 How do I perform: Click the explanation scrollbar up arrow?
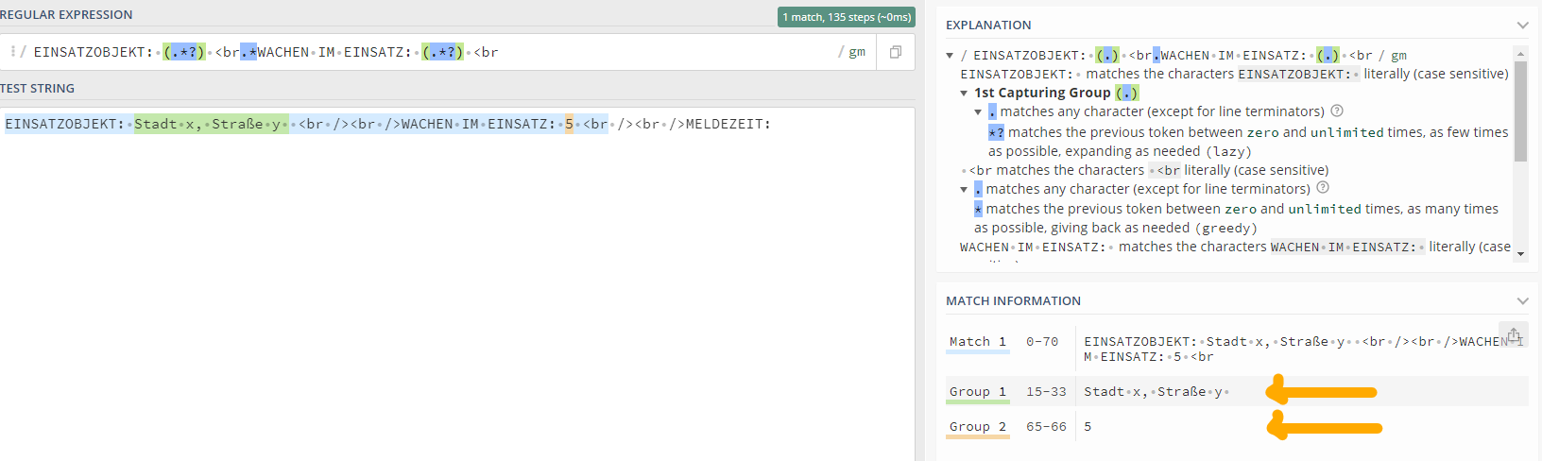pos(1520,53)
